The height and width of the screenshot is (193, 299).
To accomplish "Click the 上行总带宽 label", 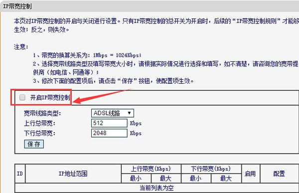I will point(39,123).
